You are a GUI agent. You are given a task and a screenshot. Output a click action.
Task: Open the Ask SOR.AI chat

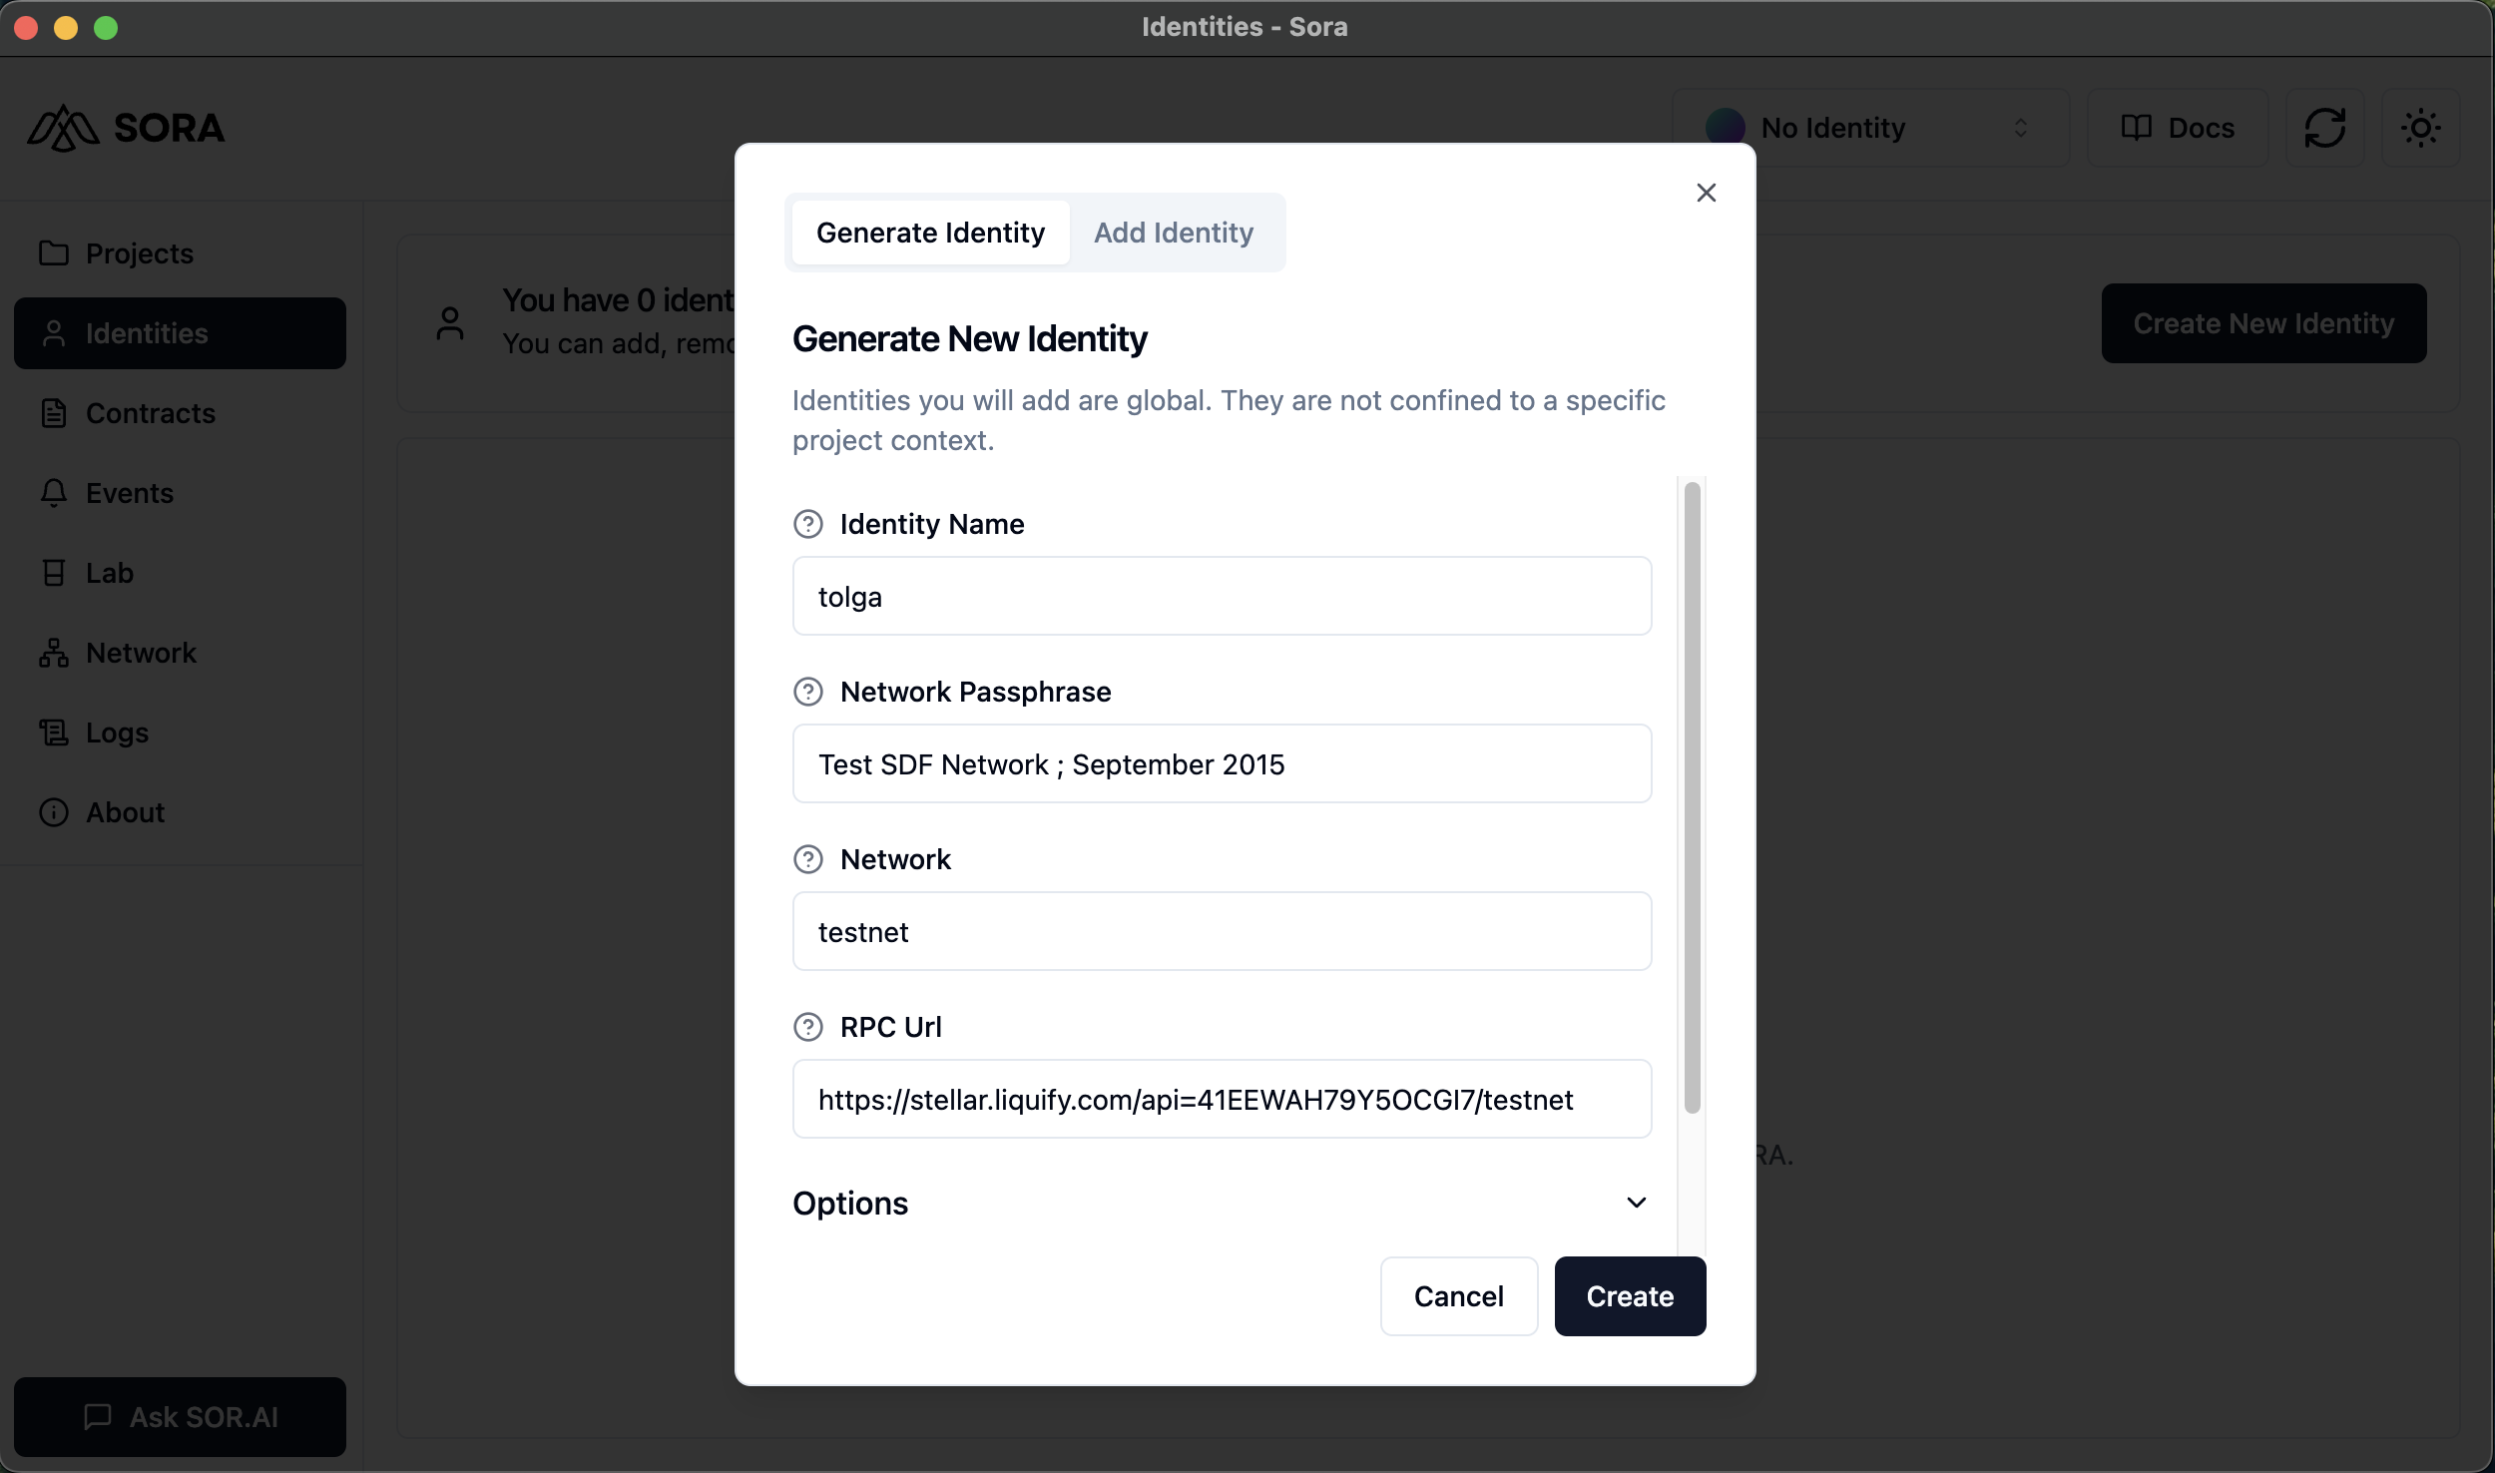coord(181,1415)
